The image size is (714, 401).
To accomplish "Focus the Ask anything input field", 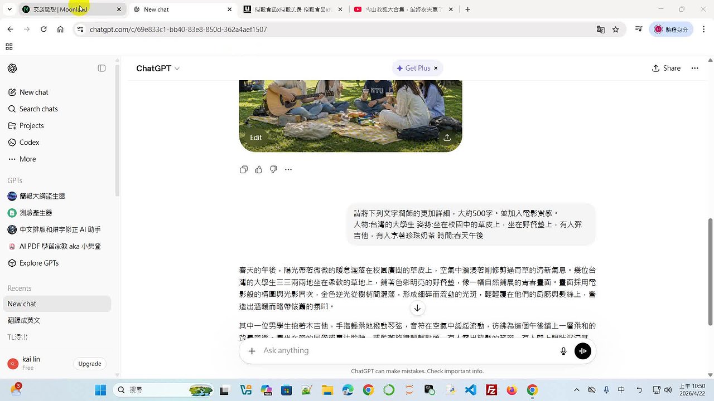I will tap(390, 351).
